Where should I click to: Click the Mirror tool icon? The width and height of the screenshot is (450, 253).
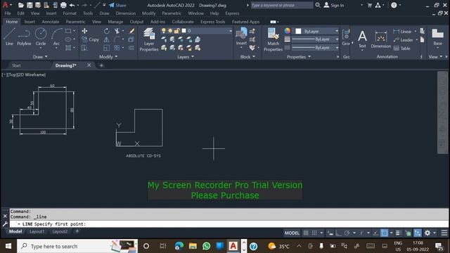click(x=106, y=39)
